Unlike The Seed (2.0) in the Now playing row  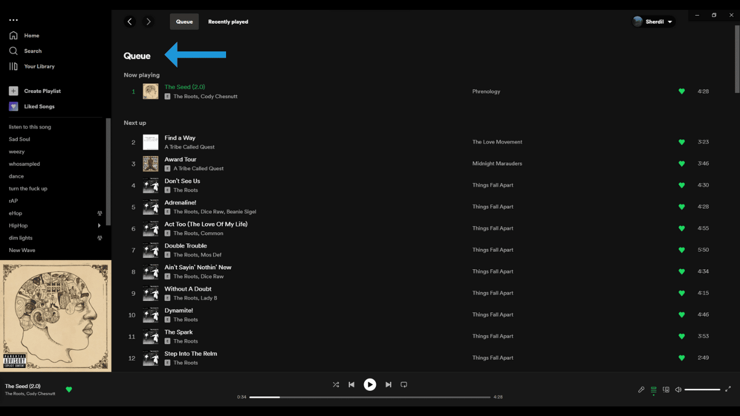[682, 91]
